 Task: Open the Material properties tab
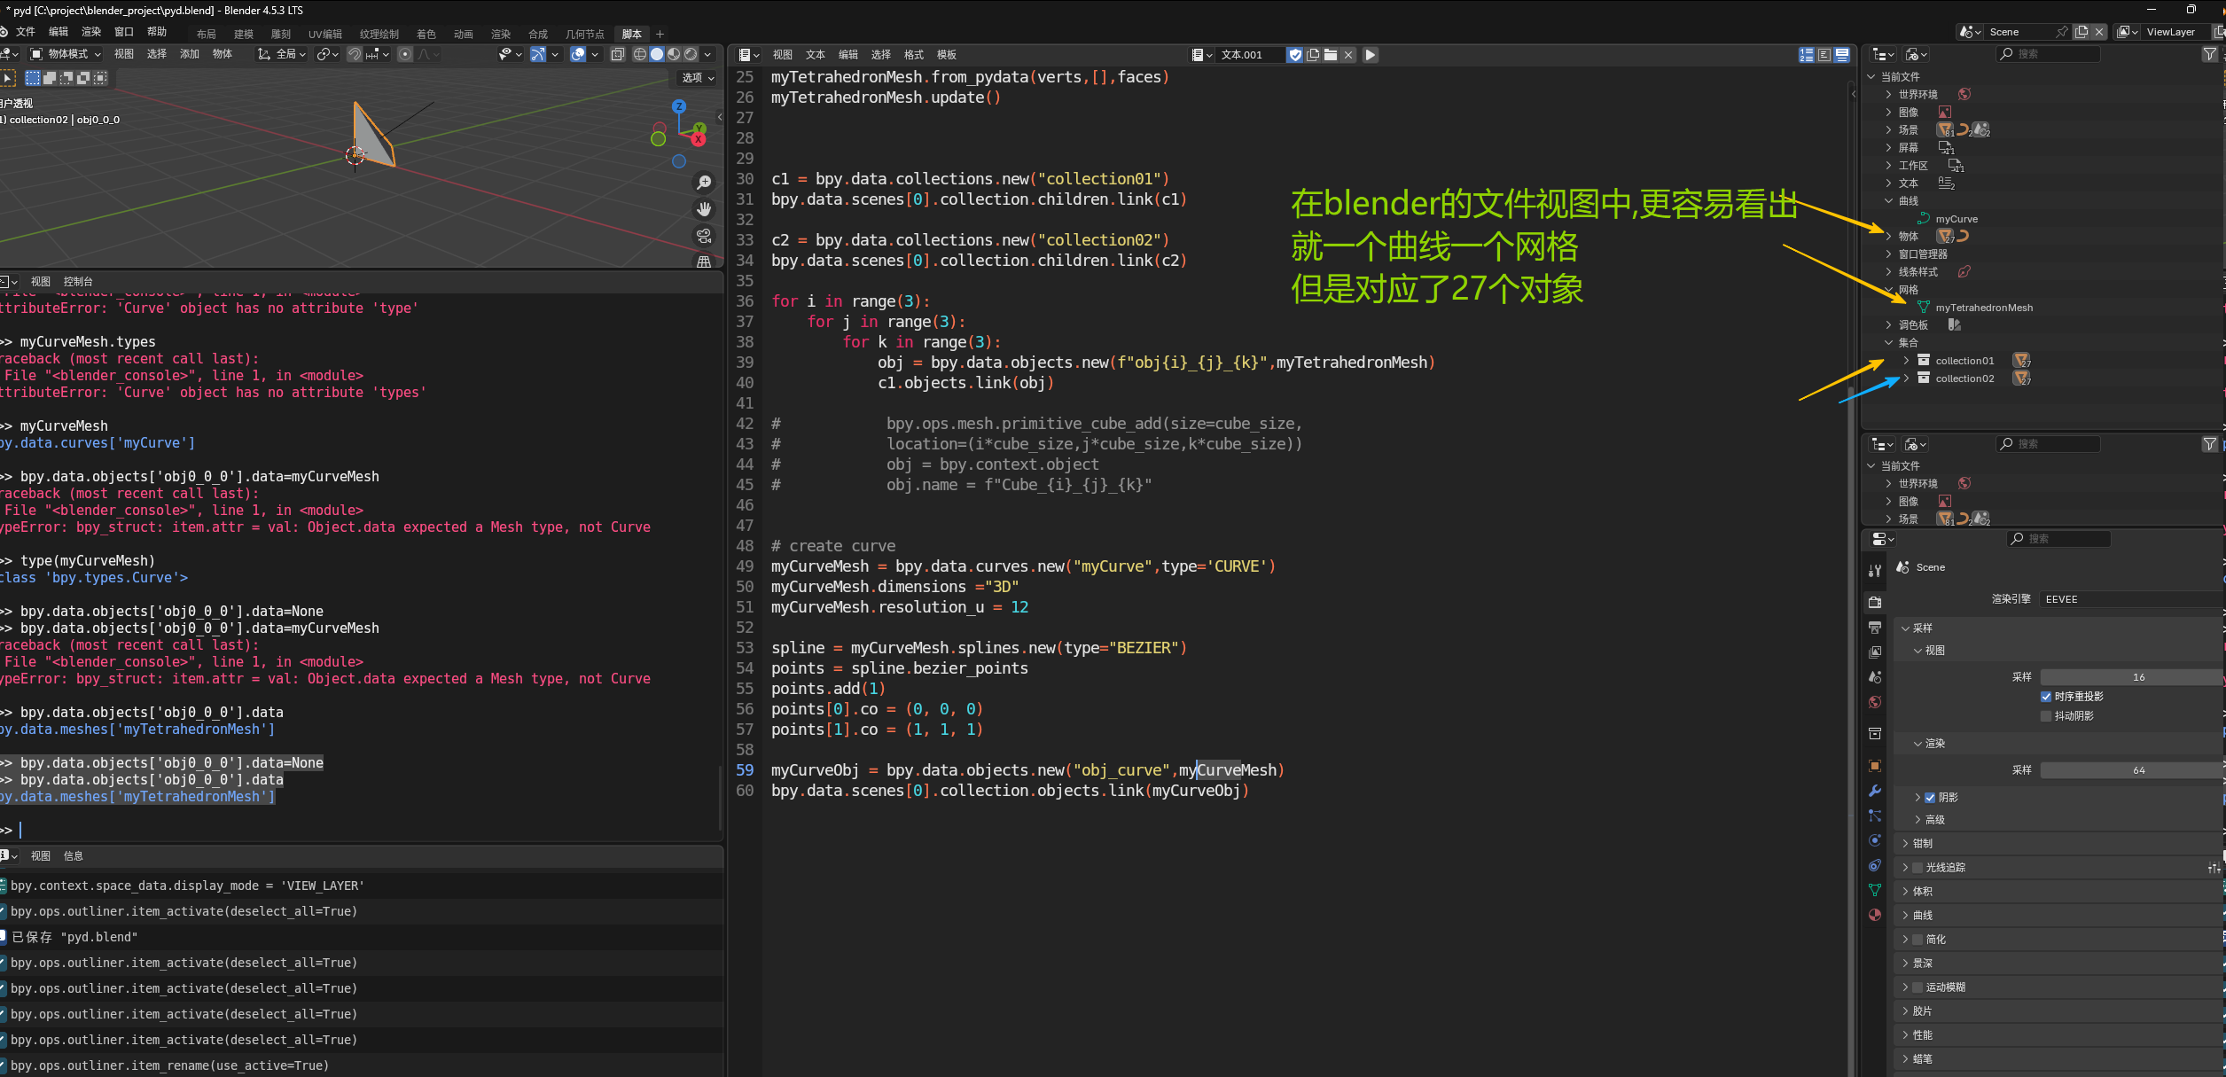click(1874, 916)
